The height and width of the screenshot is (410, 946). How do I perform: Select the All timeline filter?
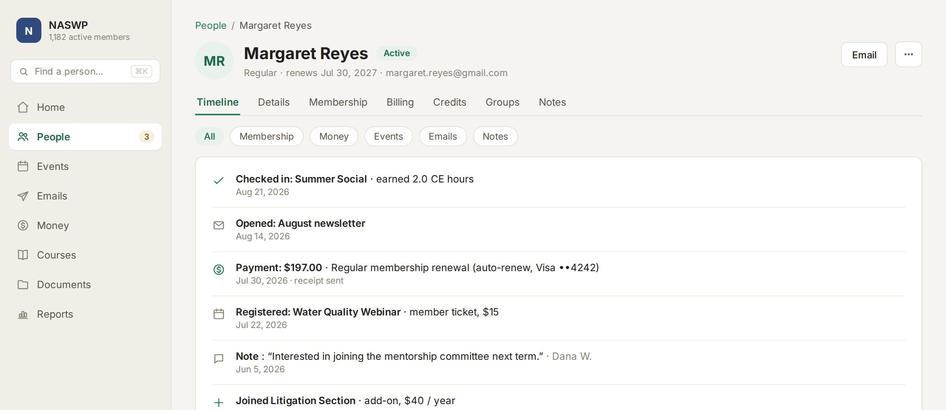click(210, 136)
